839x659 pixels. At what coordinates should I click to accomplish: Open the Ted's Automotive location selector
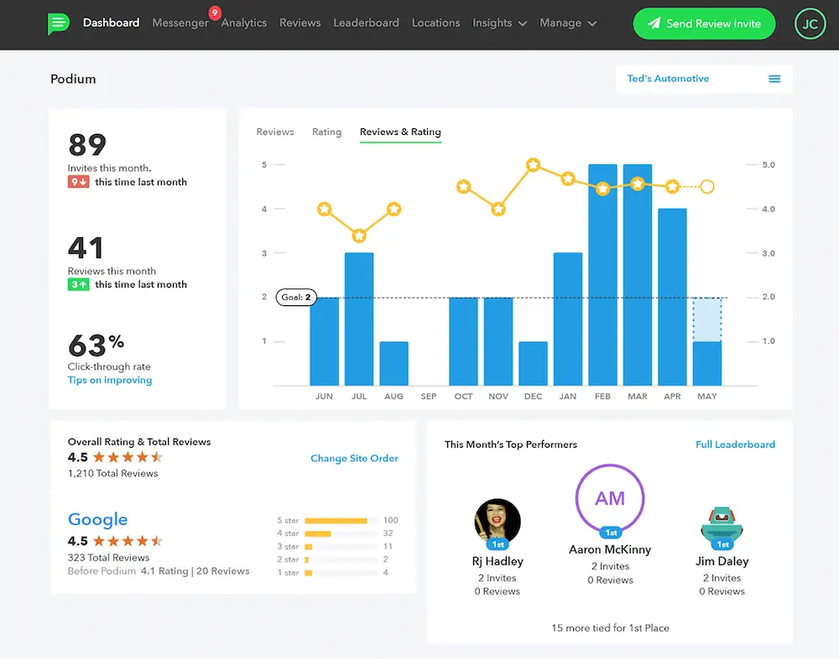(704, 79)
